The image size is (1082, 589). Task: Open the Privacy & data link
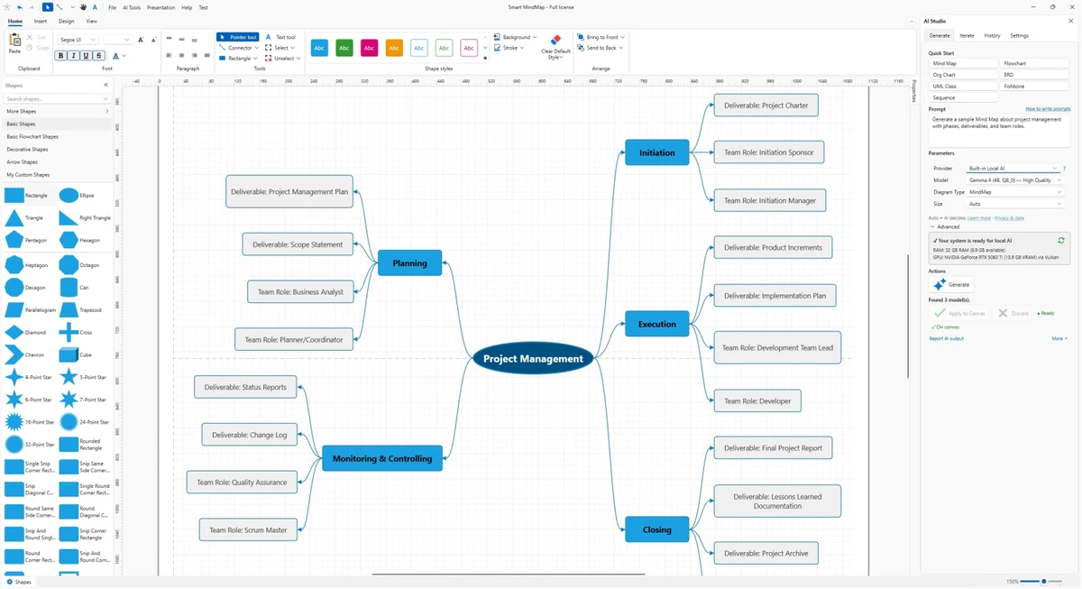click(1009, 217)
